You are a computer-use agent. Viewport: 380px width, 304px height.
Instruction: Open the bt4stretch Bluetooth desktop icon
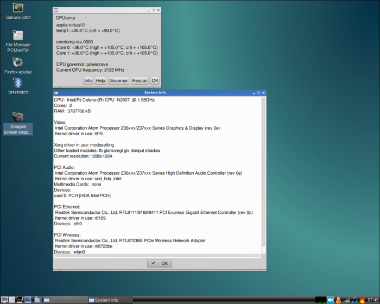[18, 83]
